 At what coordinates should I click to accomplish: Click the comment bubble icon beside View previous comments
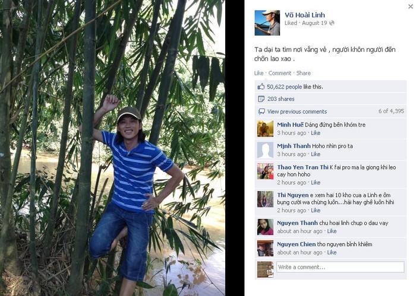click(261, 112)
